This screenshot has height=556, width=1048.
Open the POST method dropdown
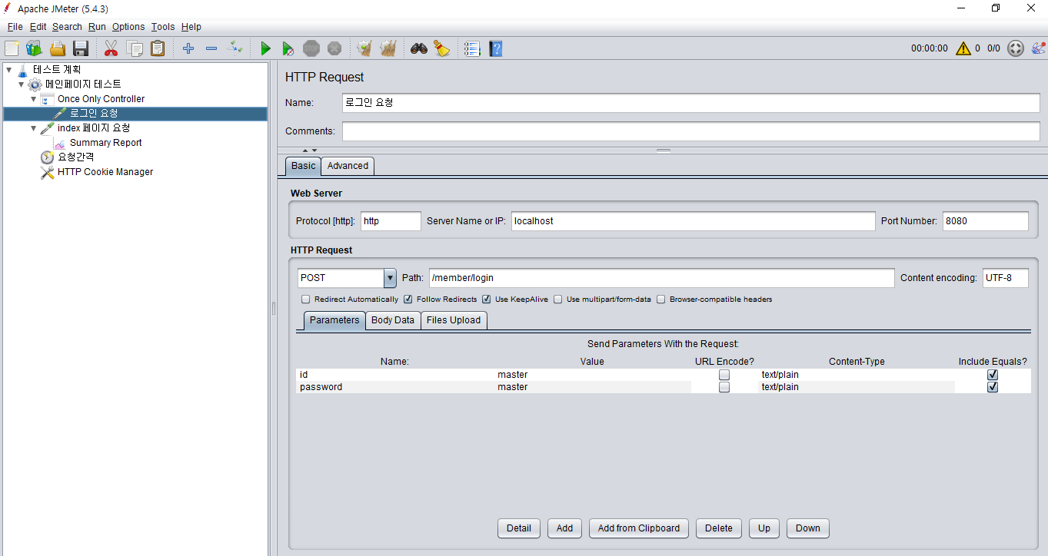coord(390,278)
